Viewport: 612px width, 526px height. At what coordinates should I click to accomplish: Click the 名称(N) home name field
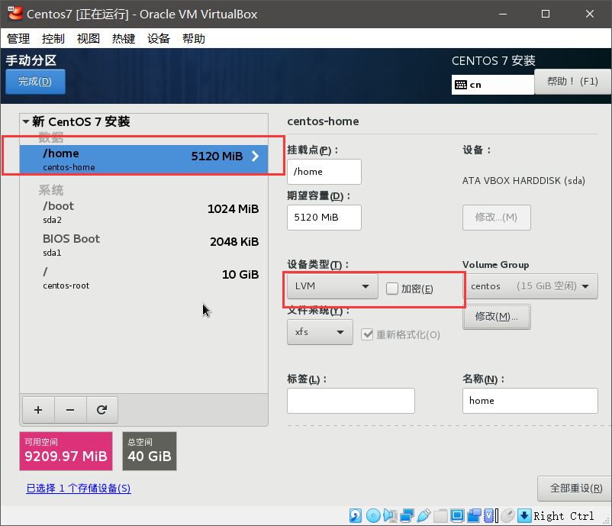click(x=530, y=401)
